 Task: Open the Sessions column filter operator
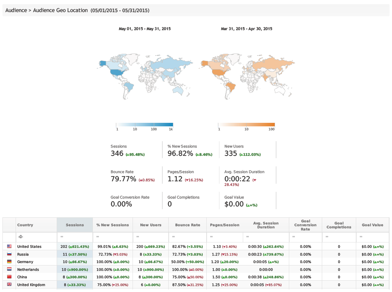(62, 236)
